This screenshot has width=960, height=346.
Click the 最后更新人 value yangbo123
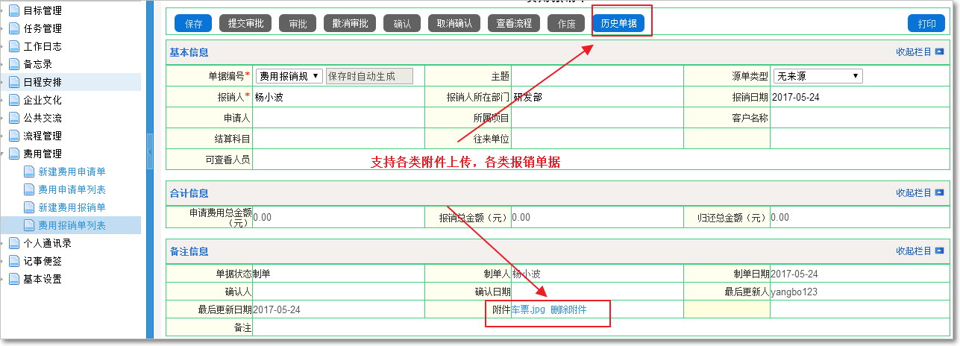click(x=794, y=292)
